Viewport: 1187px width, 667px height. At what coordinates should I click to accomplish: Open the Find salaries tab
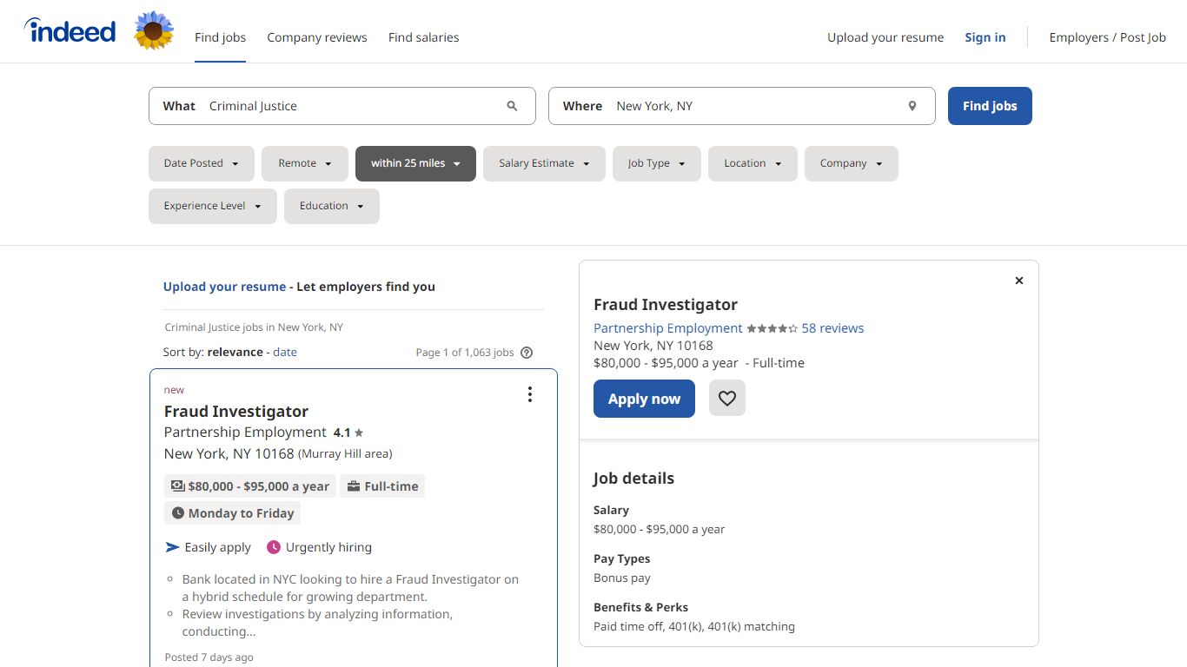point(424,37)
